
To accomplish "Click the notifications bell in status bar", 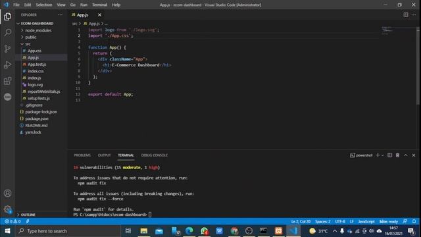I will [x=414, y=221].
